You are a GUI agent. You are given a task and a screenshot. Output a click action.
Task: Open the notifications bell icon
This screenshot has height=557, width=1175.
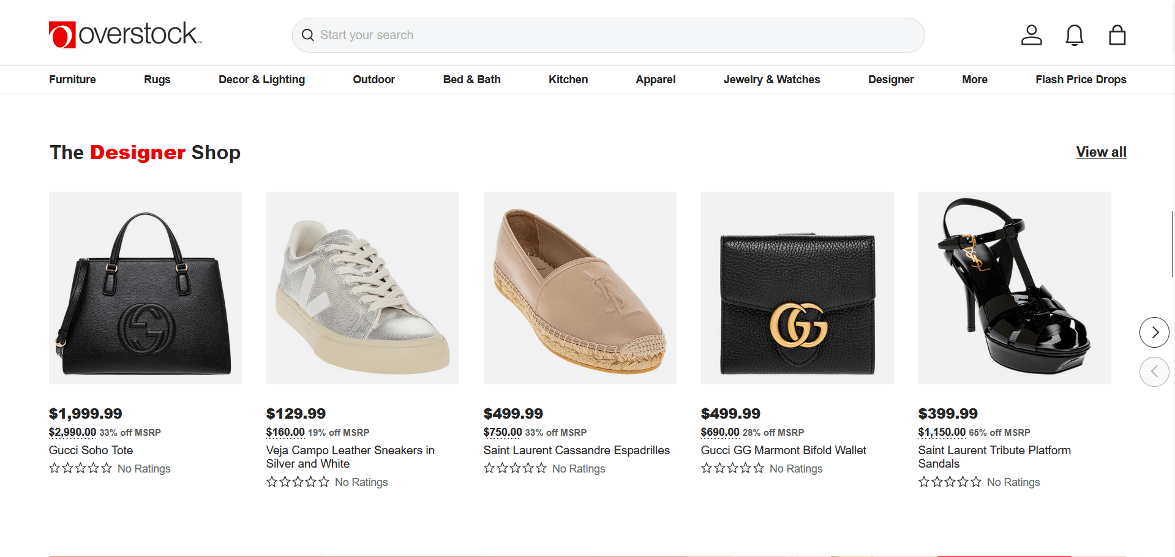[1074, 35]
